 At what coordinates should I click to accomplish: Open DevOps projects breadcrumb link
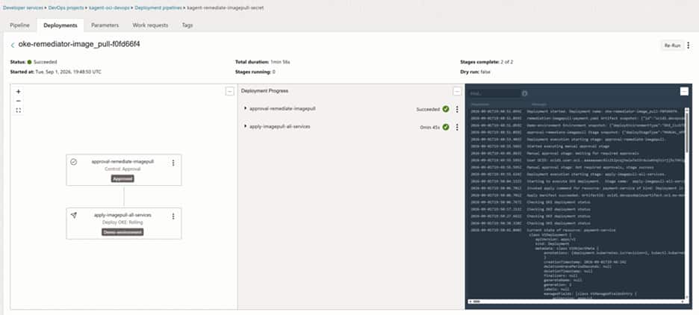coord(66,8)
